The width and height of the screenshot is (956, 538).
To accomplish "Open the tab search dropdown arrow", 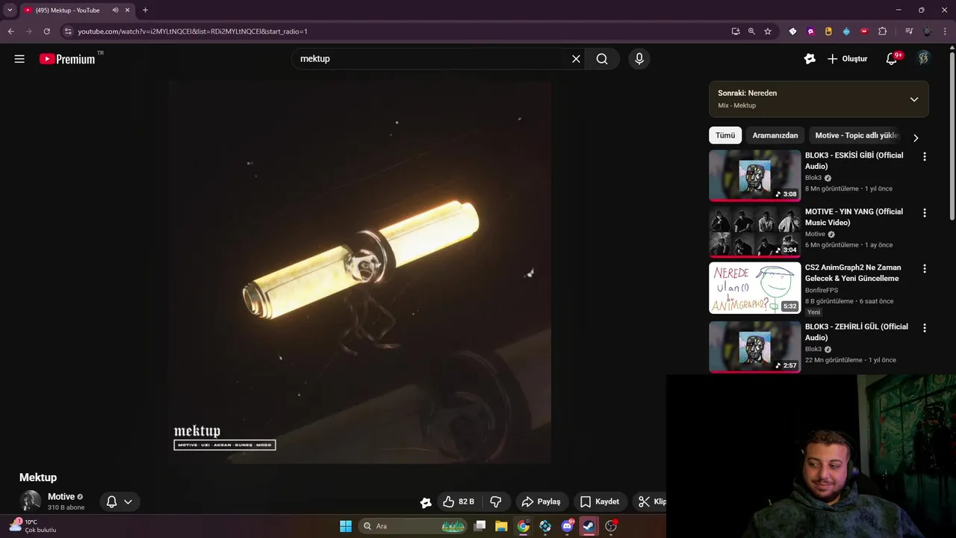I will tap(10, 10).
